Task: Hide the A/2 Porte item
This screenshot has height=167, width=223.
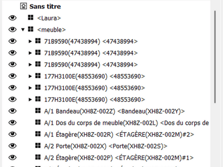Action: point(13,145)
